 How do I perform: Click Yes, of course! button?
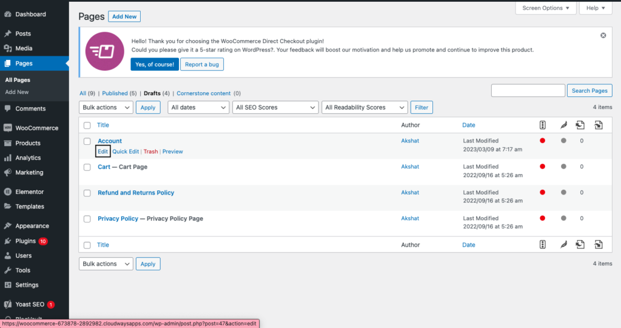coord(155,64)
